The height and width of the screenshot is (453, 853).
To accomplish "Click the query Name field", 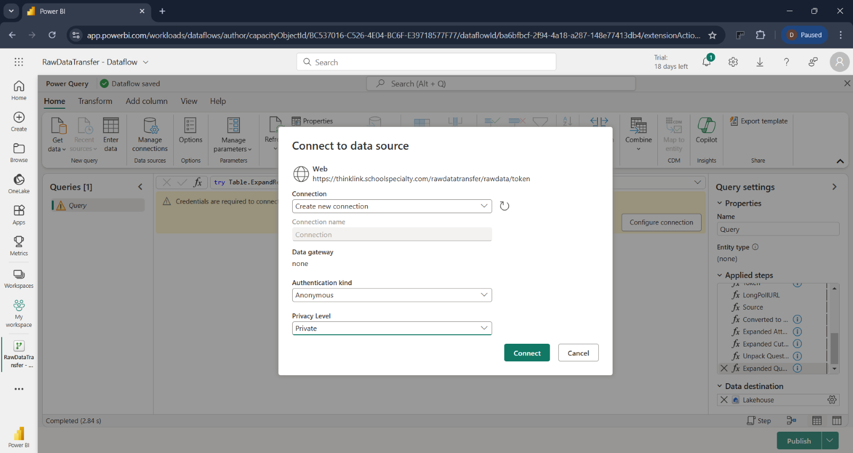I will (778, 229).
